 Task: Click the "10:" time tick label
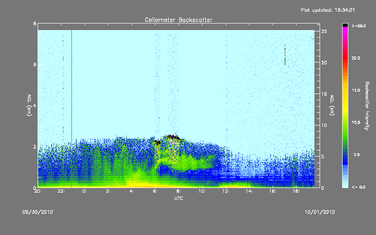(x=202, y=191)
